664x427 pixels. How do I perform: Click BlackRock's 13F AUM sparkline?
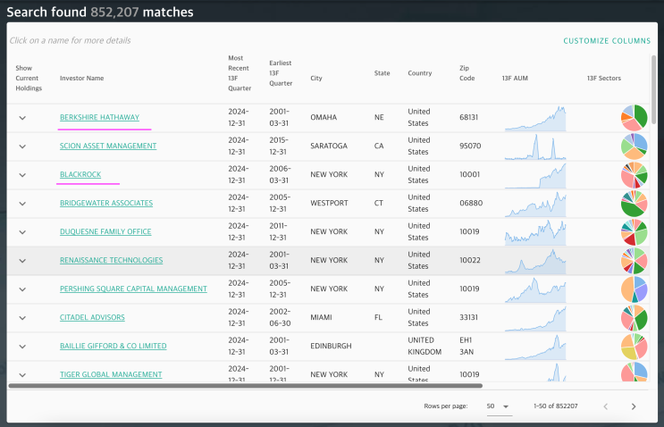[x=535, y=176]
